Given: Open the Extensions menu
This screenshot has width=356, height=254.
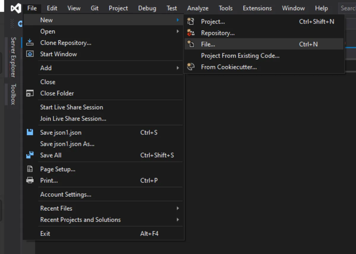Looking at the screenshot, I should [257, 8].
